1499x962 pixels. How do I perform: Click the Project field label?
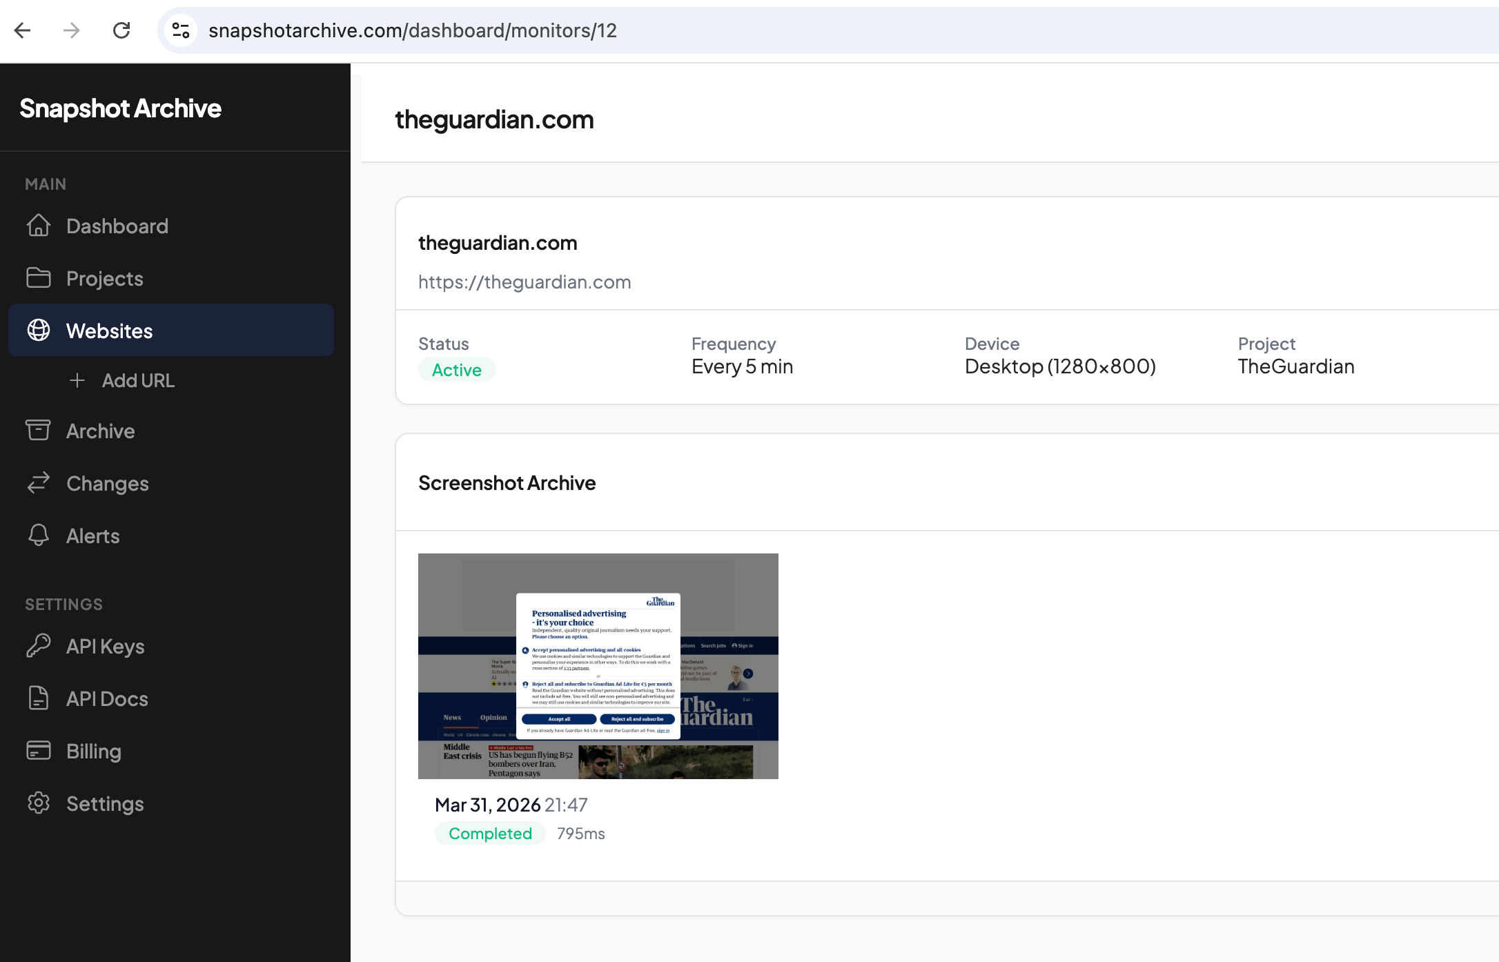click(x=1266, y=344)
